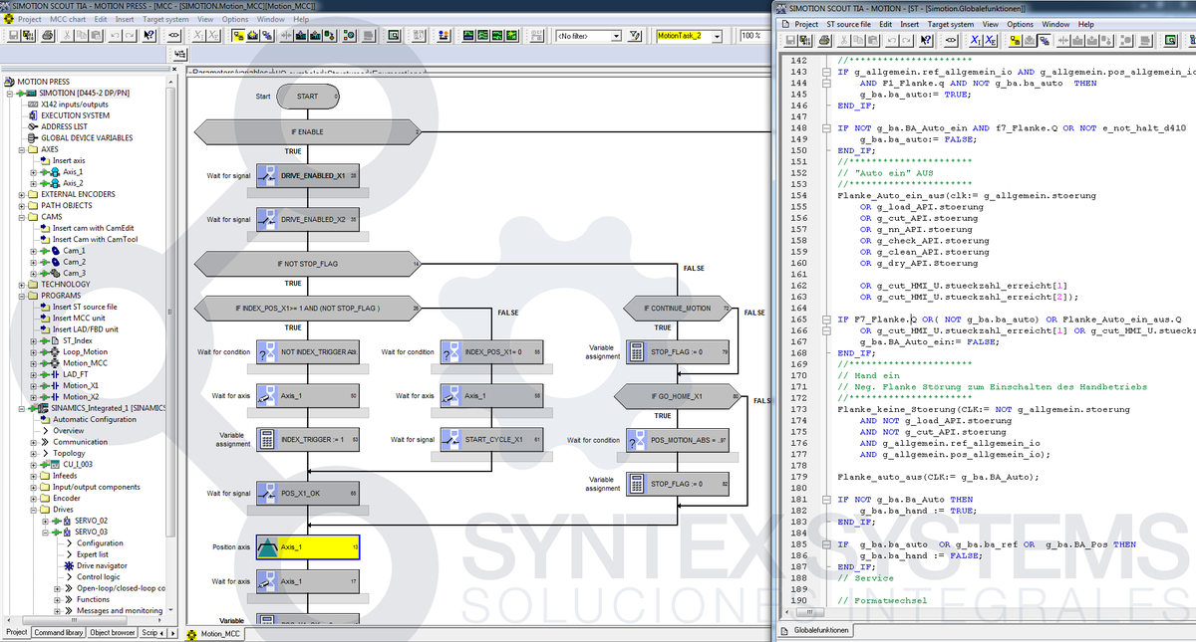Viewport: 1196px width, 642px height.
Task: Open MCC chart menu in MCC window
Action: [68, 19]
